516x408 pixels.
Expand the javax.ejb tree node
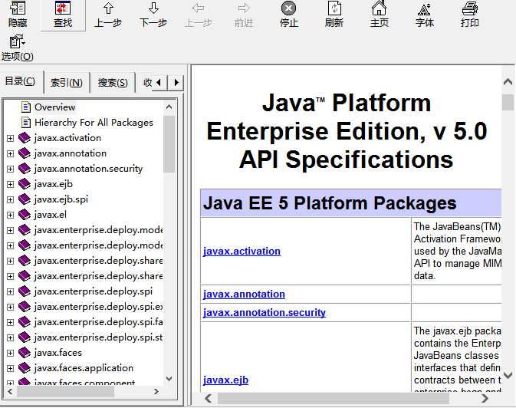tap(10, 184)
